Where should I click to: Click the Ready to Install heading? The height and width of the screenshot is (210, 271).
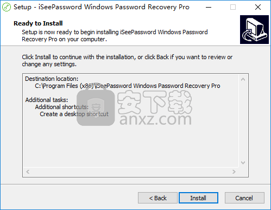pos(38,23)
